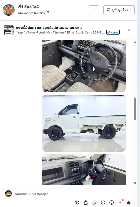Image resolution: width=140 pixels, height=207 pixels.
Task: Dismiss the ad reply banner
Action: tap(129, 30)
